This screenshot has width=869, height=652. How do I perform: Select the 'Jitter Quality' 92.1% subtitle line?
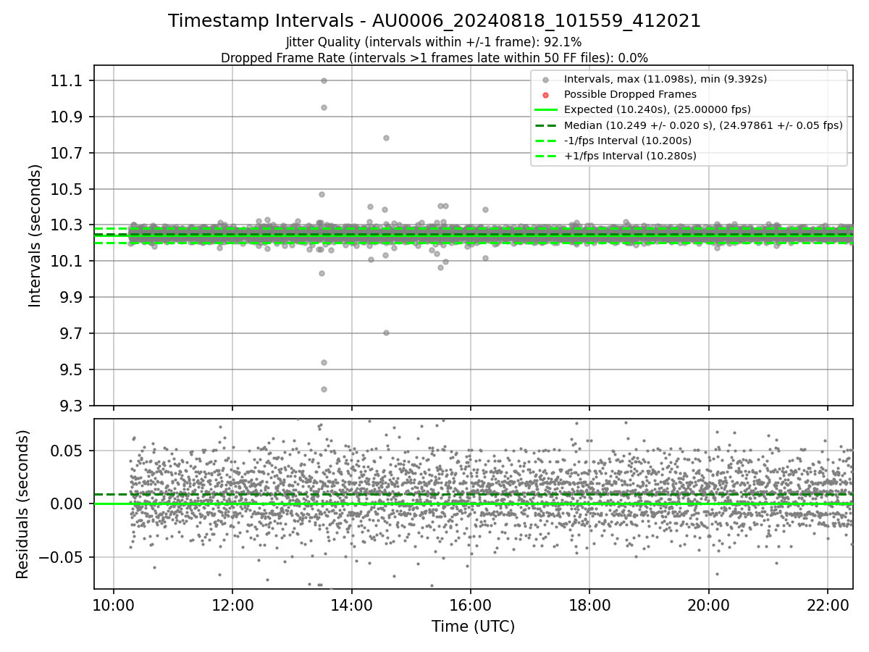coord(434,42)
